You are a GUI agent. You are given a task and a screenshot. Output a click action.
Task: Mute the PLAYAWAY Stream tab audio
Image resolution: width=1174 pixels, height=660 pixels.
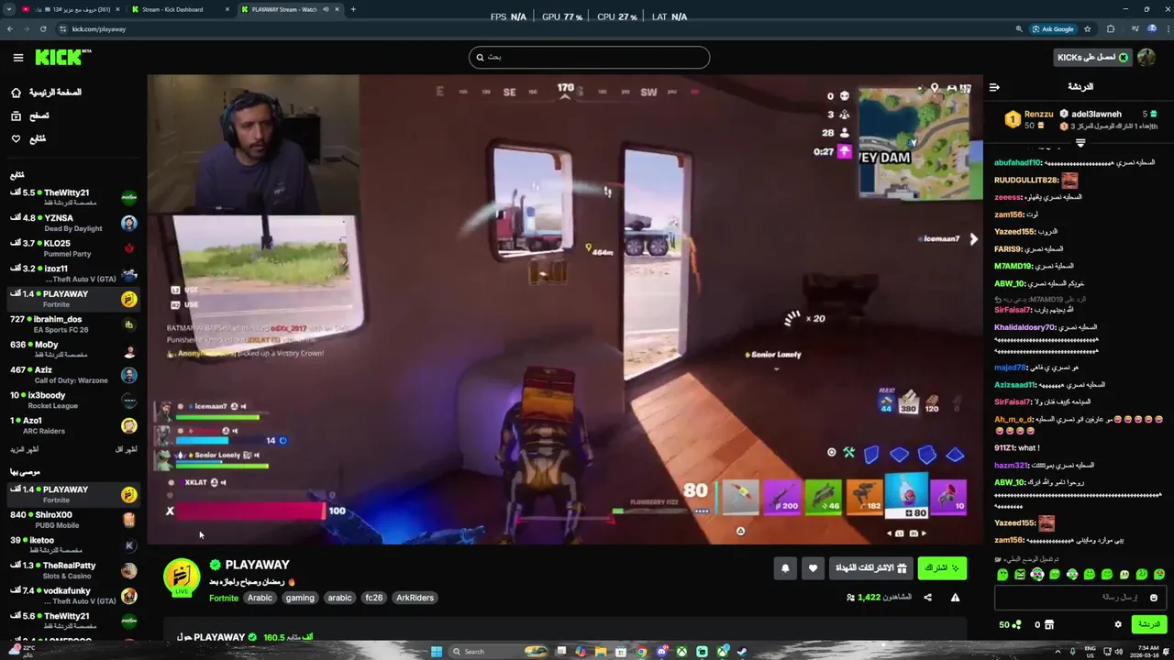tap(326, 9)
